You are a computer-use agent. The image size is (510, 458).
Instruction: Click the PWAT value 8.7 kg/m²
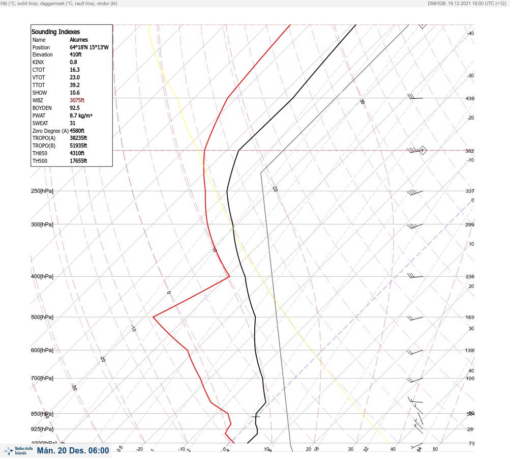[x=81, y=116]
